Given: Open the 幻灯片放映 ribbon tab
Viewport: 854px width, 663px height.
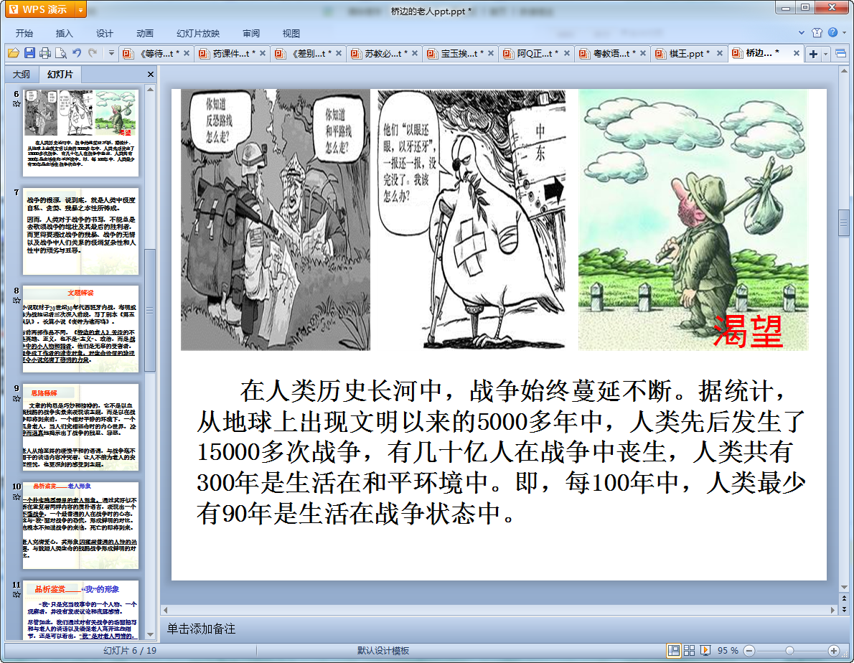Looking at the screenshot, I should pyautogui.click(x=197, y=33).
